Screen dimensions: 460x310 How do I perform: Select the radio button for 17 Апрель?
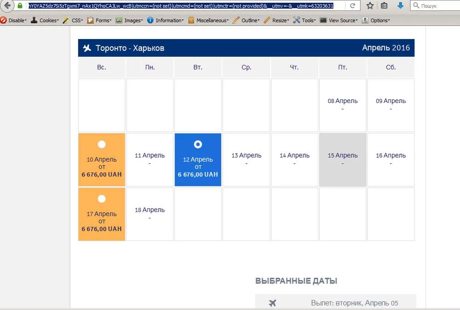102,199
